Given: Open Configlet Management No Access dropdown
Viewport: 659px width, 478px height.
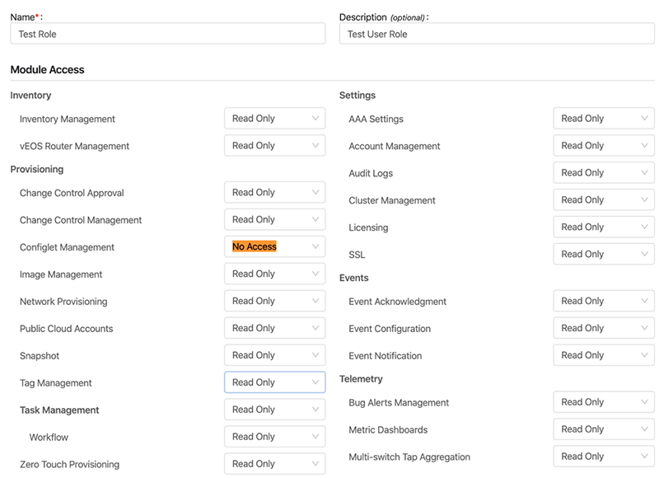Looking at the screenshot, I should (x=275, y=246).
